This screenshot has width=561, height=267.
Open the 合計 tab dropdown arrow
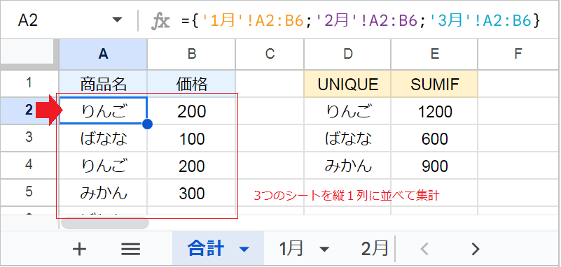pos(244,249)
